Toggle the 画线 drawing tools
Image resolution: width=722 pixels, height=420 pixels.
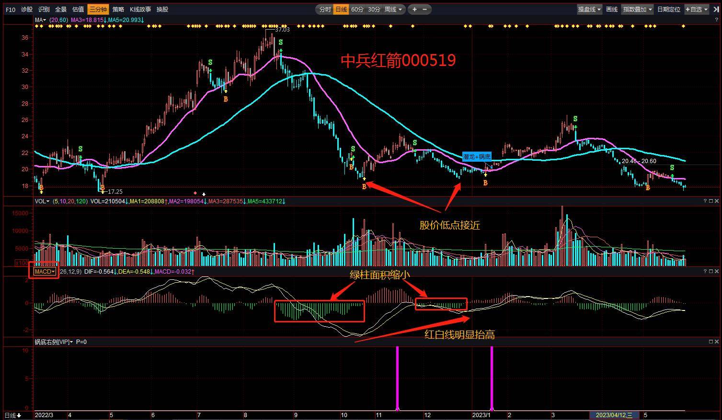[x=612, y=9]
